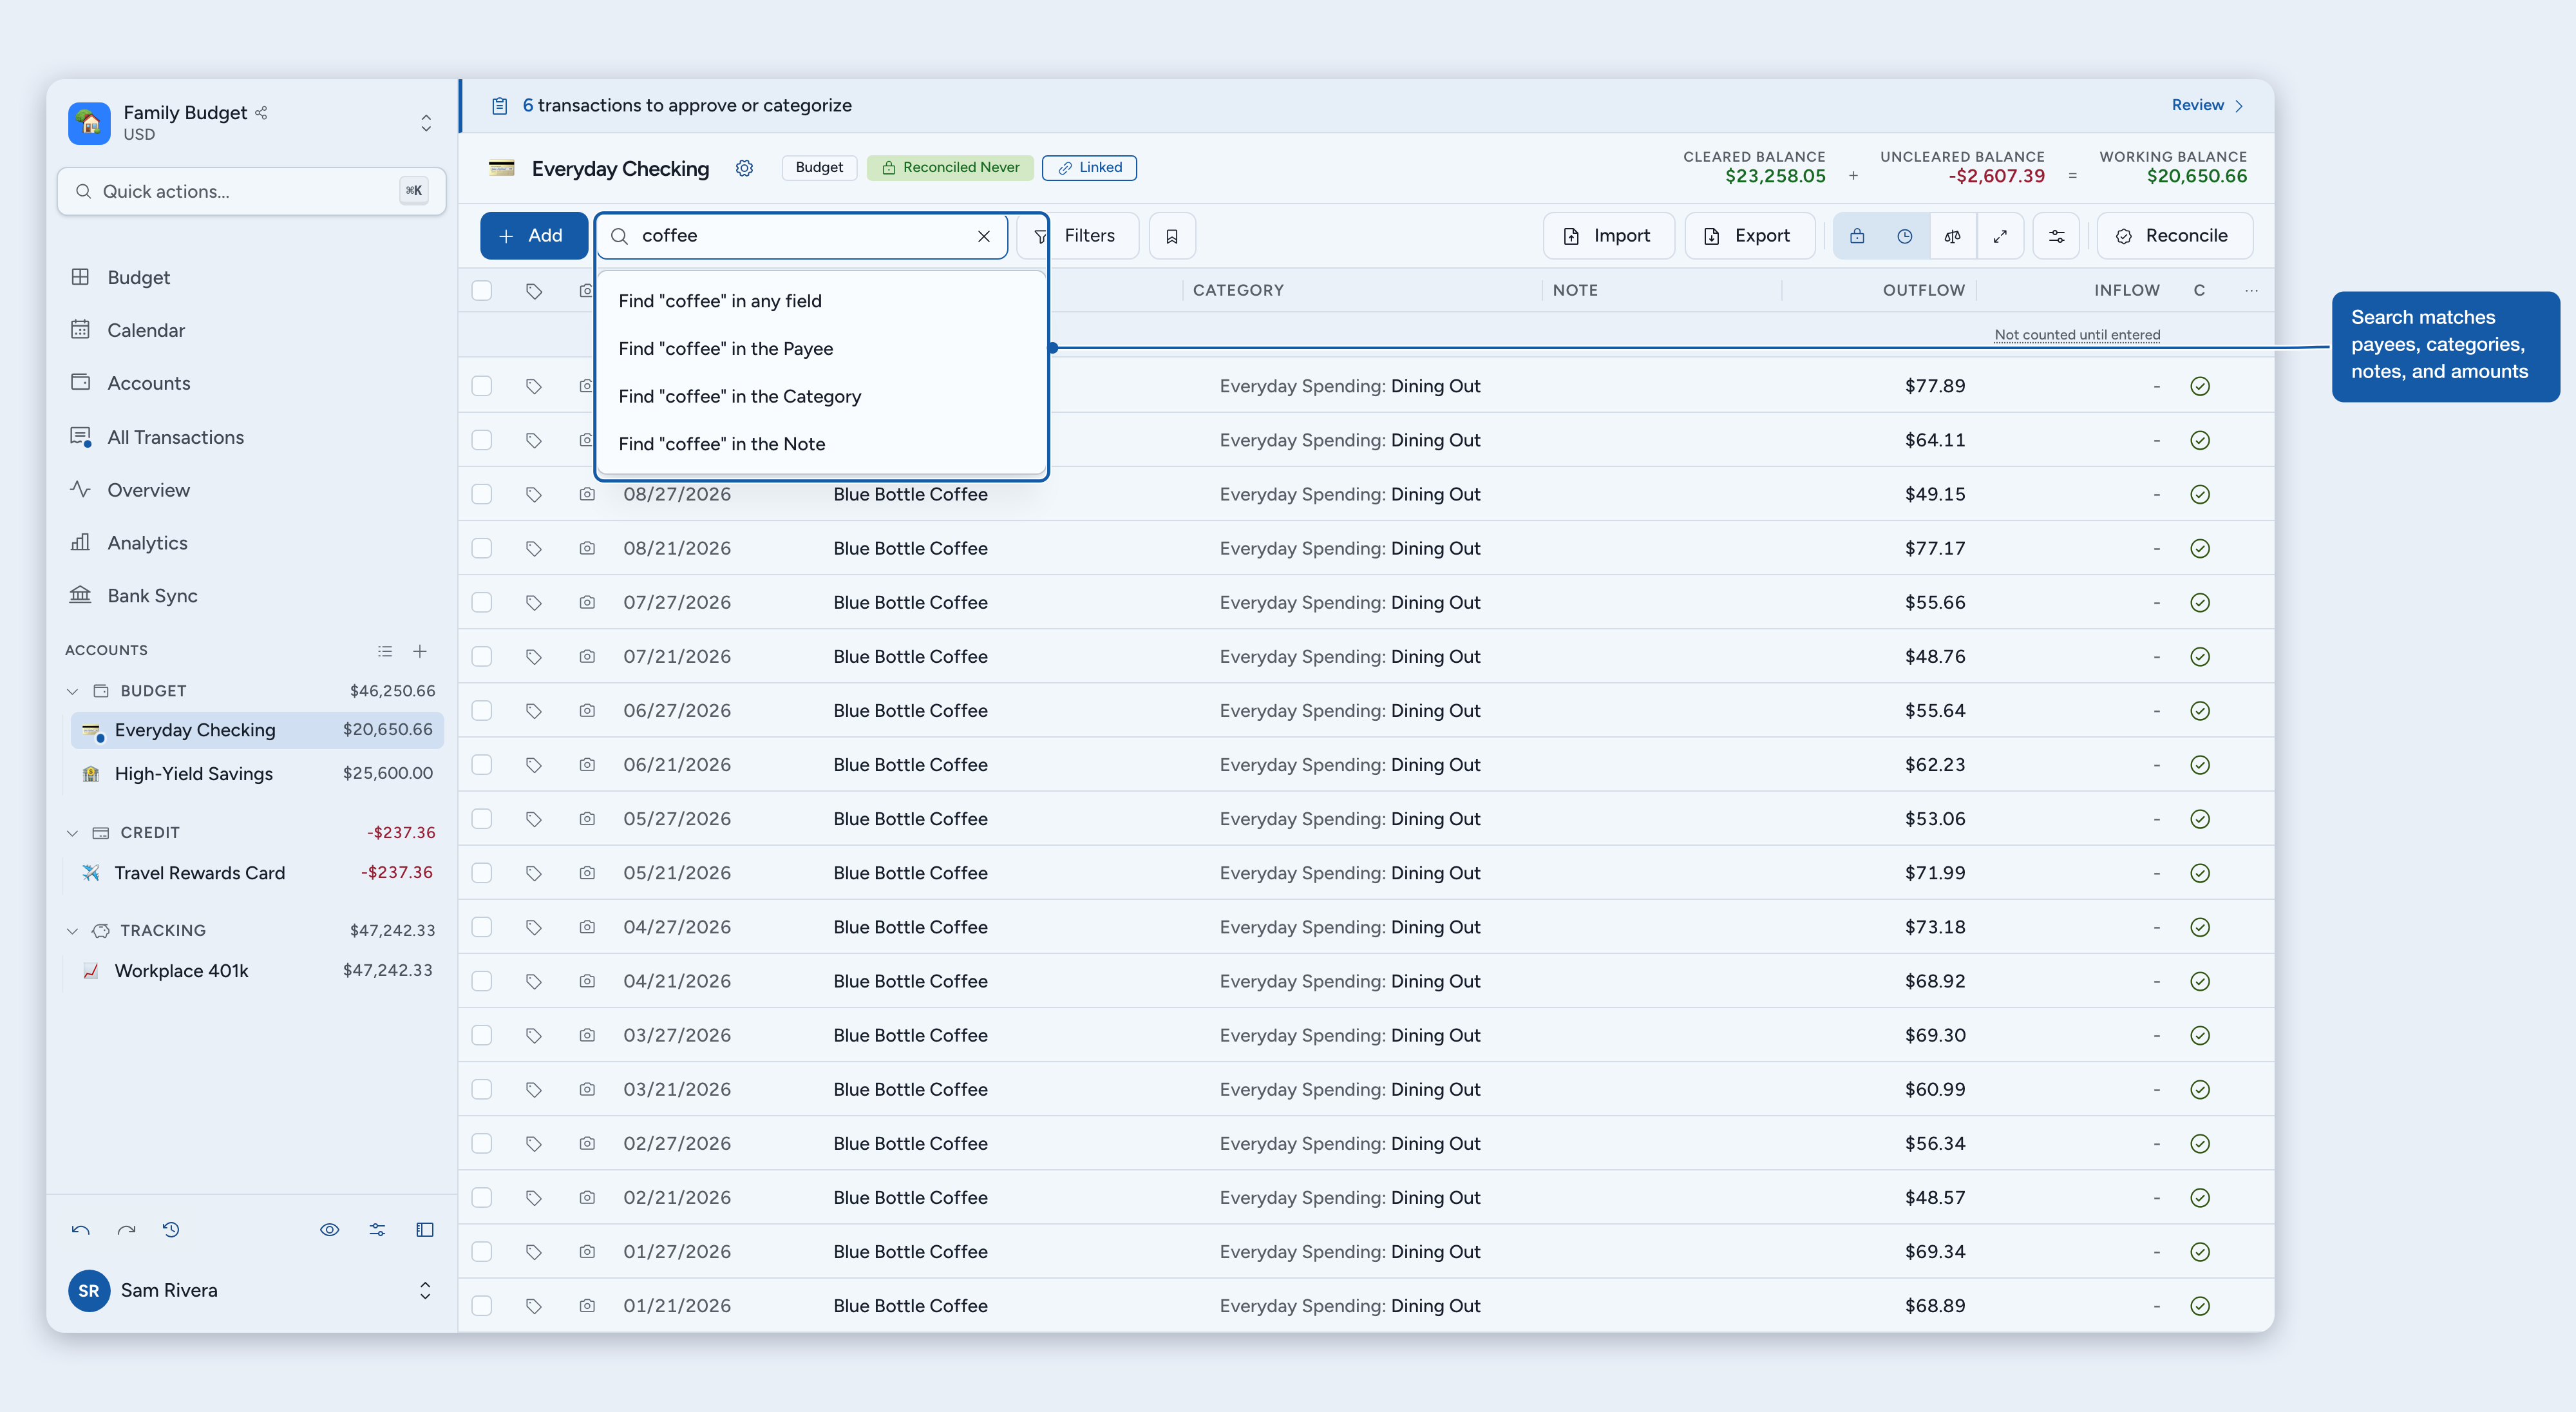2576x1412 pixels.
Task: Open account settings gear next to Everyday Checking
Action: [744, 168]
